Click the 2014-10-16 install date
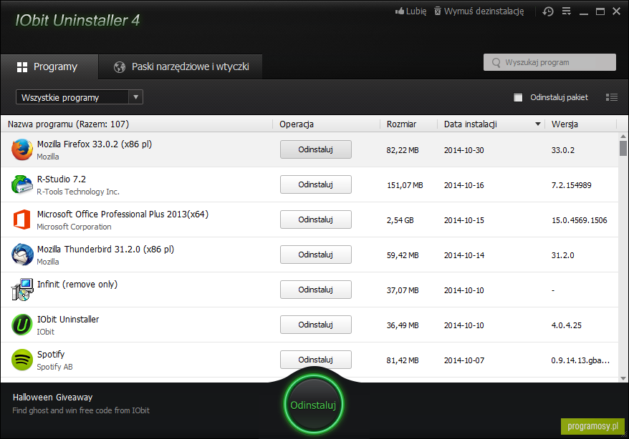The height and width of the screenshot is (439, 629). (x=464, y=185)
